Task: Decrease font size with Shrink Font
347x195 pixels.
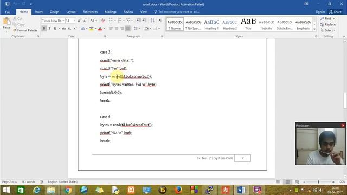Action: [85, 21]
